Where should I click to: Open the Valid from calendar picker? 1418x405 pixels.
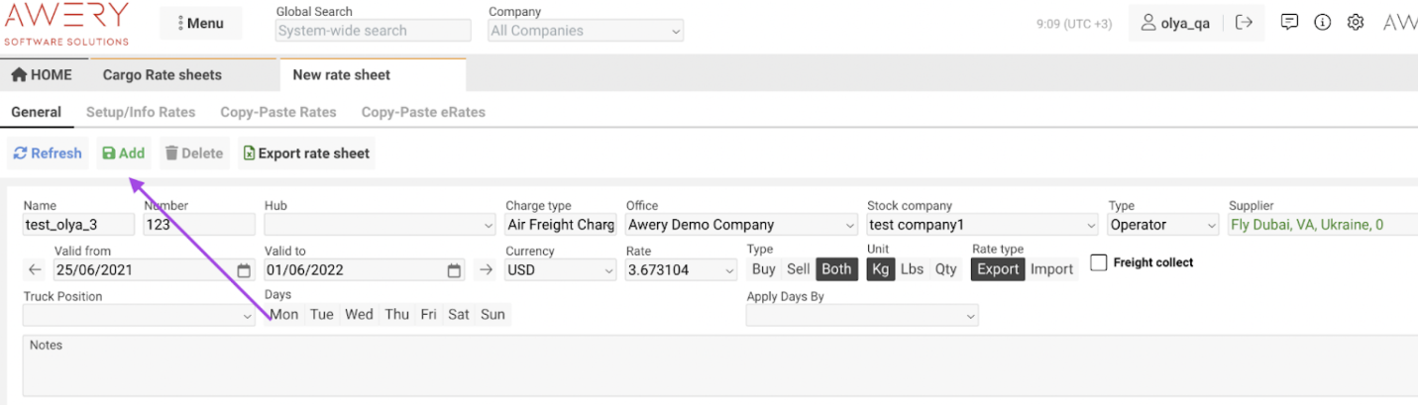pyautogui.click(x=244, y=270)
